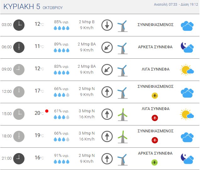
Task: Open the moon-and-cloud icon at 06:00
Action: [x=187, y=47]
